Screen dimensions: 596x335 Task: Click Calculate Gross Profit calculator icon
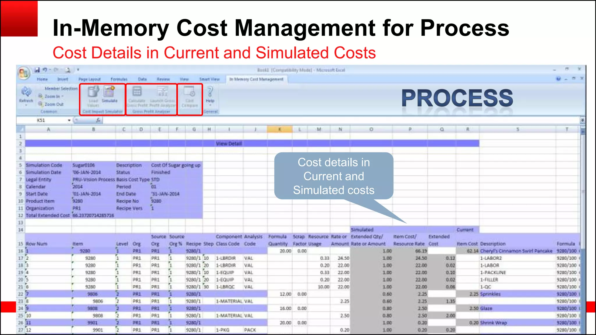[x=137, y=92]
